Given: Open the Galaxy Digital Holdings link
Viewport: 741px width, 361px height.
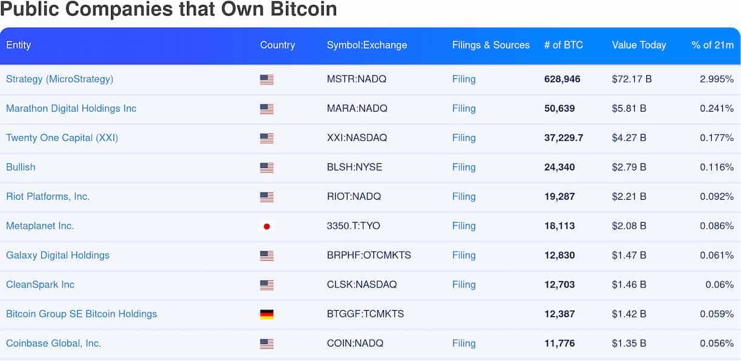Looking at the screenshot, I should 58,255.
